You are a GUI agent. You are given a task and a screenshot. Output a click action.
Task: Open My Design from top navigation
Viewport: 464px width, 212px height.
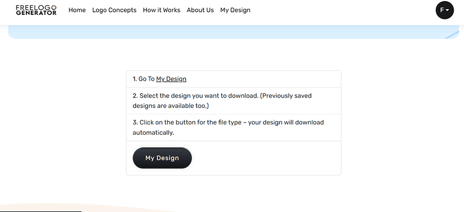coord(235,10)
